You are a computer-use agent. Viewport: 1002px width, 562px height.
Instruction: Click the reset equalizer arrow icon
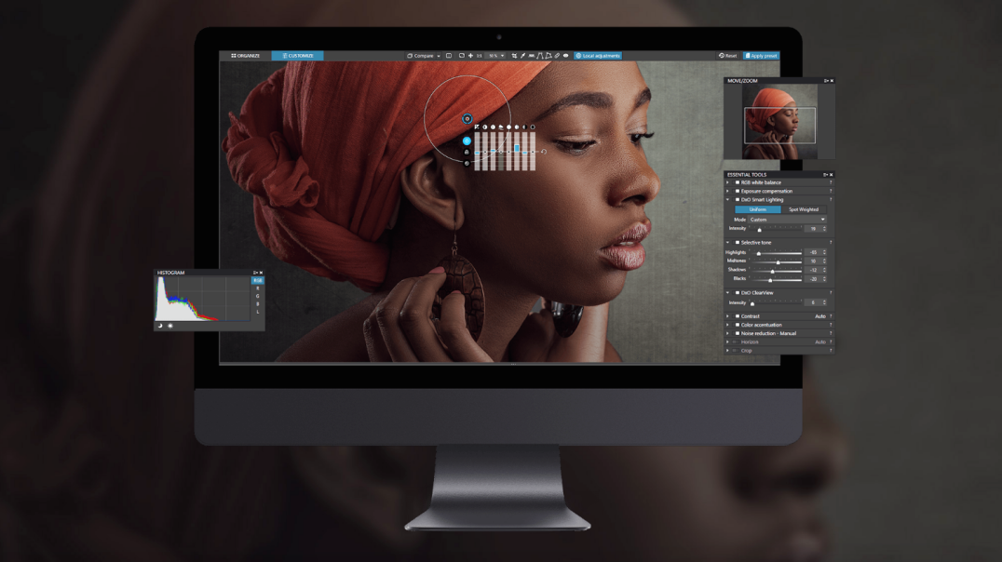544,152
